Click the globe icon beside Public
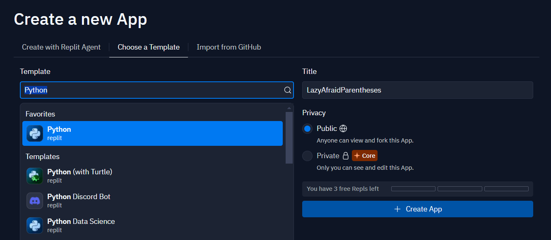The height and width of the screenshot is (240, 551). [343, 128]
